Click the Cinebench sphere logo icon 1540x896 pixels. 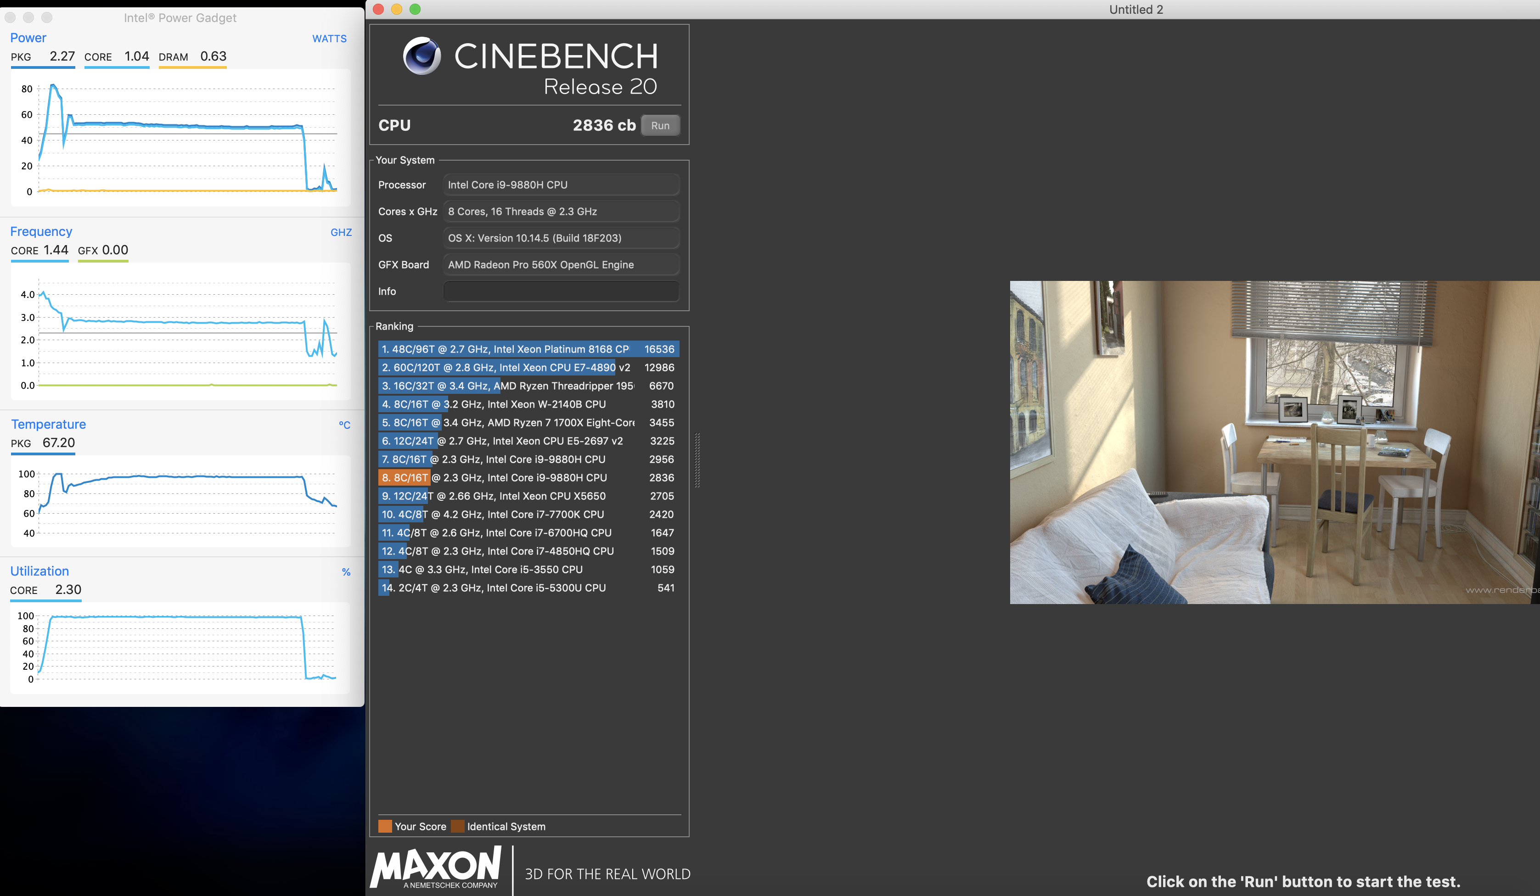point(422,56)
